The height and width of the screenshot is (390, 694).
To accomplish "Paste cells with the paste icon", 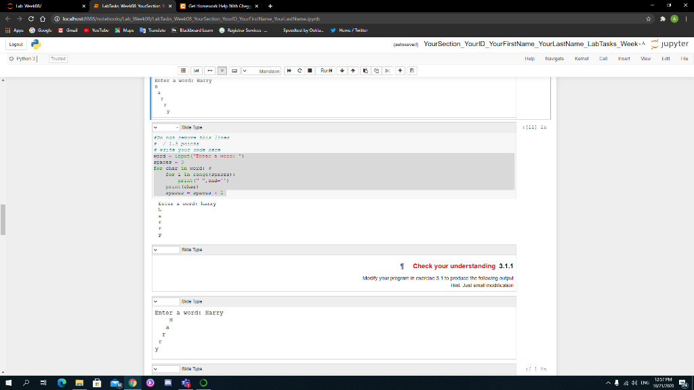I will tap(366, 70).
